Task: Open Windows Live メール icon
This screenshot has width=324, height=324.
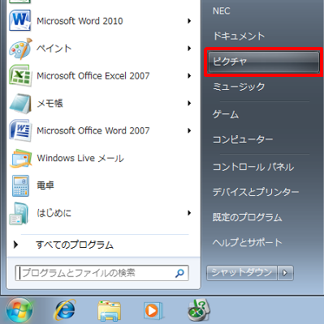Action: point(20,158)
